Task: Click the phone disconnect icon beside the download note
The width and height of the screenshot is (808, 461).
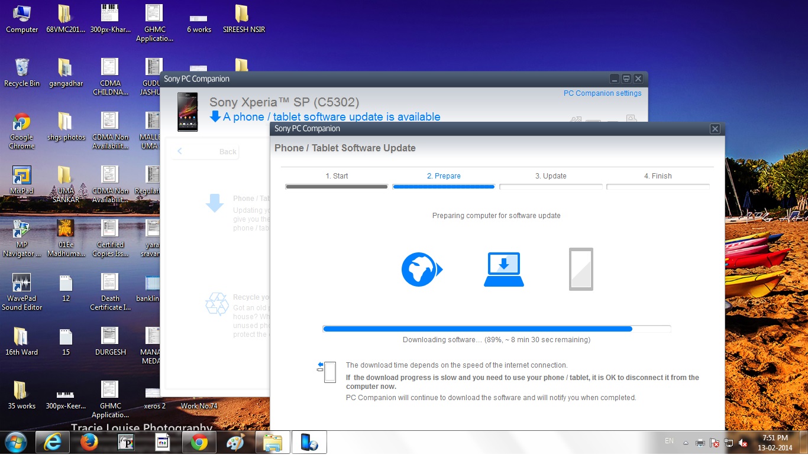Action: click(x=327, y=372)
